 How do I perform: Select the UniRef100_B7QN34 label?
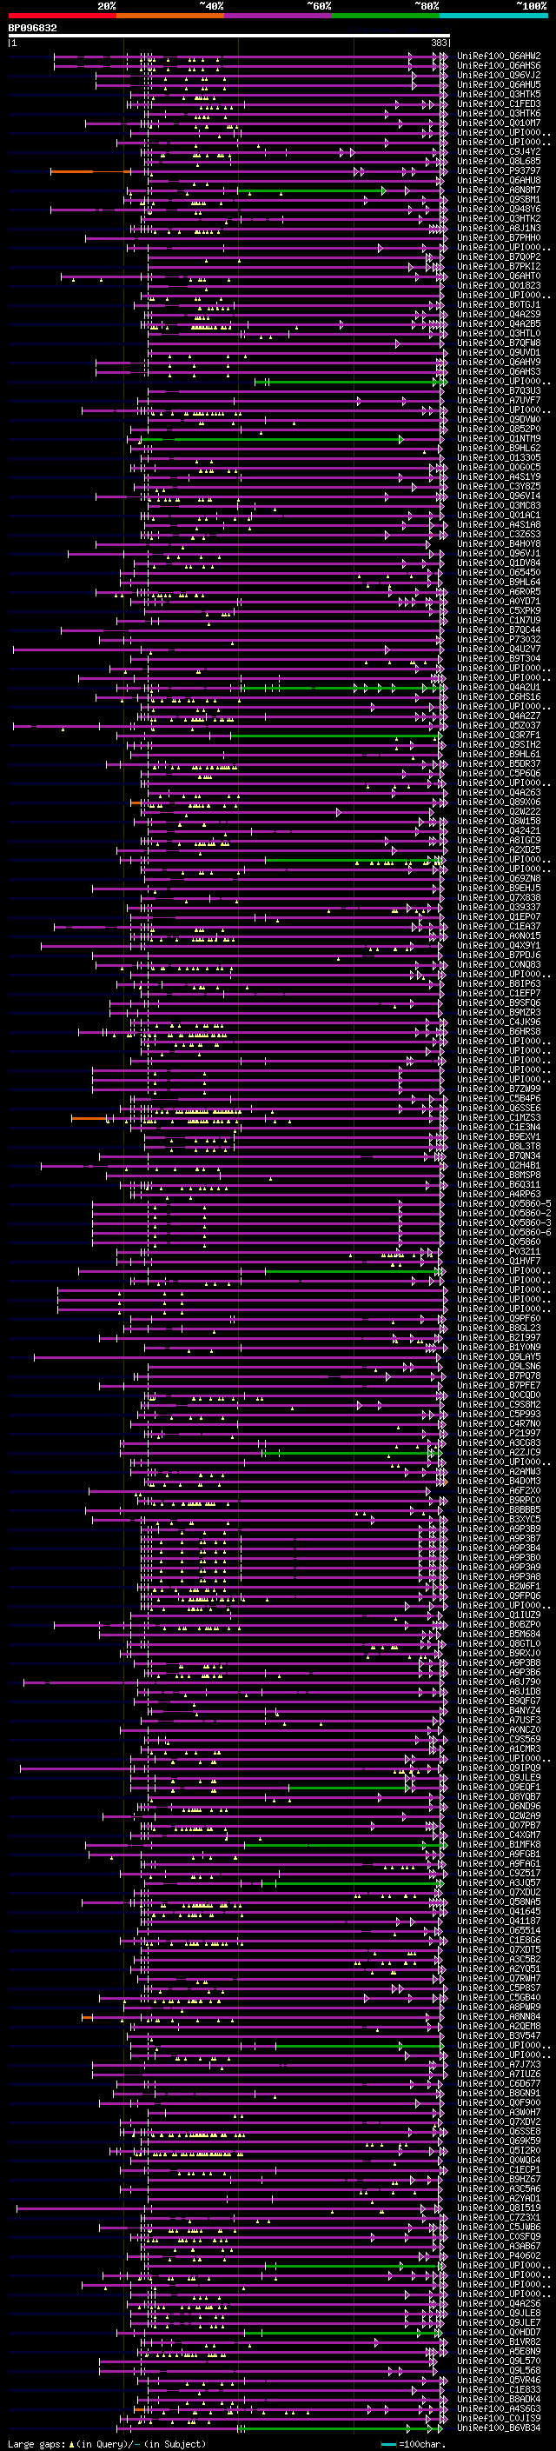(499, 1156)
